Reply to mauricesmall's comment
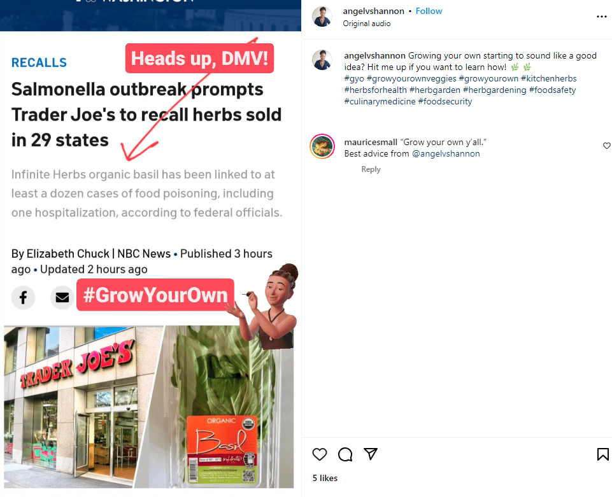The width and height of the screenshot is (612, 497). [371, 169]
